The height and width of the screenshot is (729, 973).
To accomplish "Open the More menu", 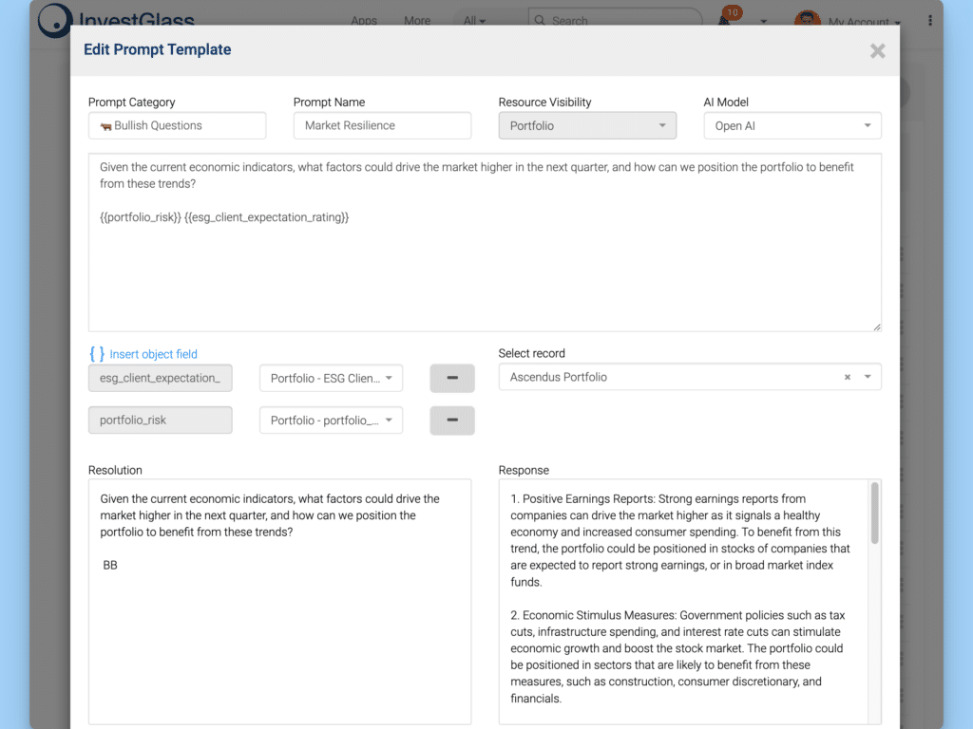I will 417,20.
